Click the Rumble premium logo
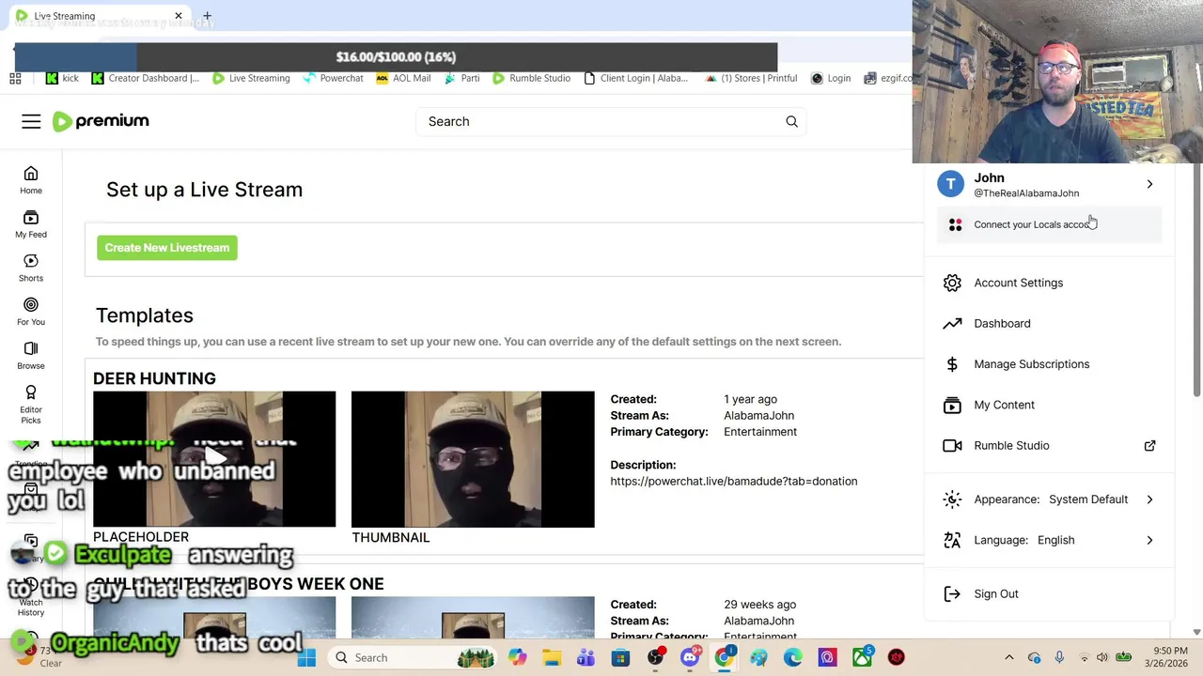This screenshot has height=676, width=1203. coord(101,121)
